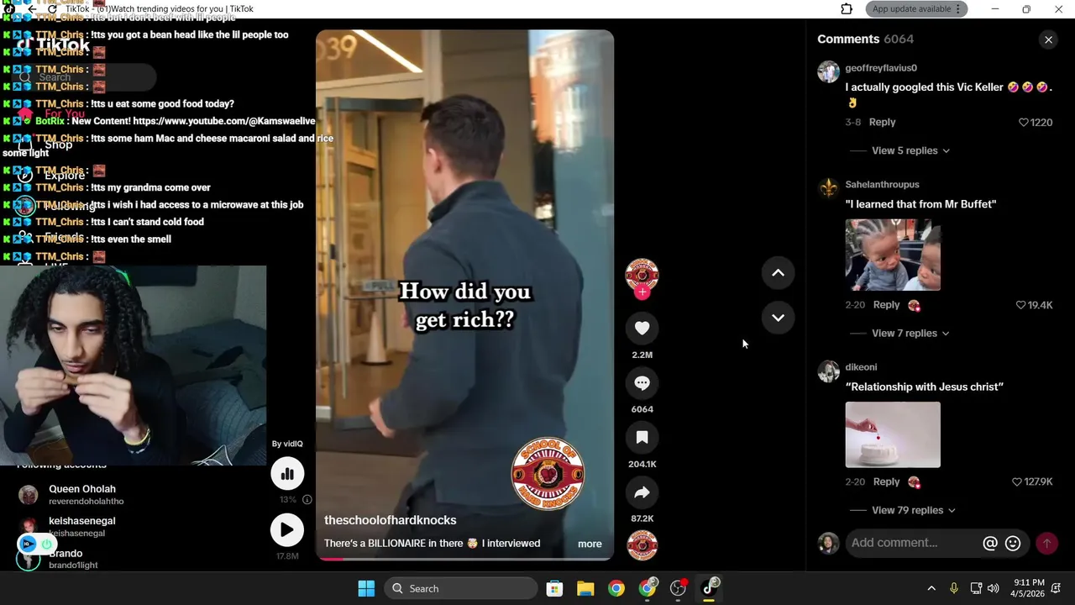Open geoffreyflavius0's avatar
The width and height of the screenshot is (1075, 605).
(x=829, y=71)
